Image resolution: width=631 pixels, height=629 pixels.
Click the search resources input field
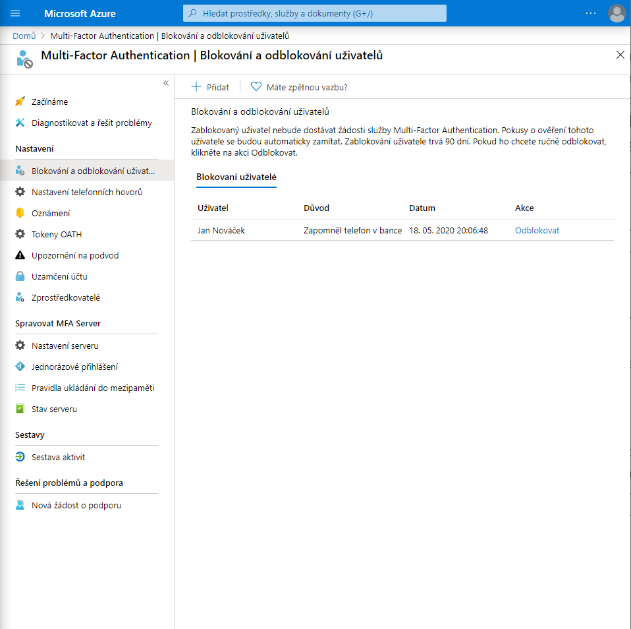pos(315,13)
